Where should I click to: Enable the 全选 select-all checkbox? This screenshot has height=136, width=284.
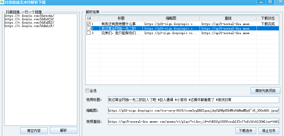pos(88,91)
